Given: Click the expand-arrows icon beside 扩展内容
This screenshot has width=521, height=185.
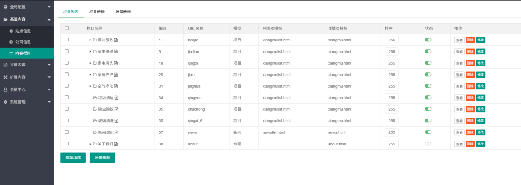Looking at the screenshot, I should point(5,77).
